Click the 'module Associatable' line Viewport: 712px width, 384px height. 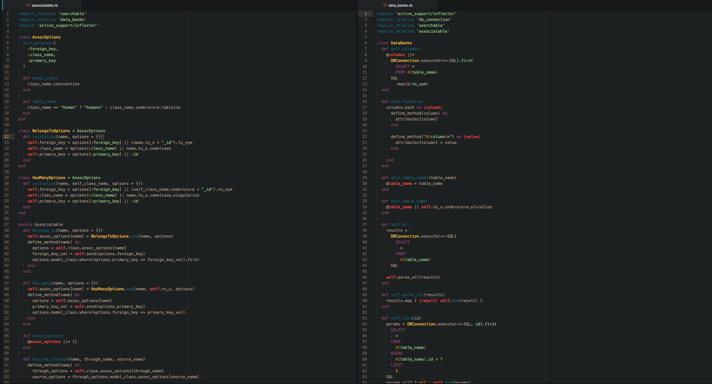click(x=40, y=224)
